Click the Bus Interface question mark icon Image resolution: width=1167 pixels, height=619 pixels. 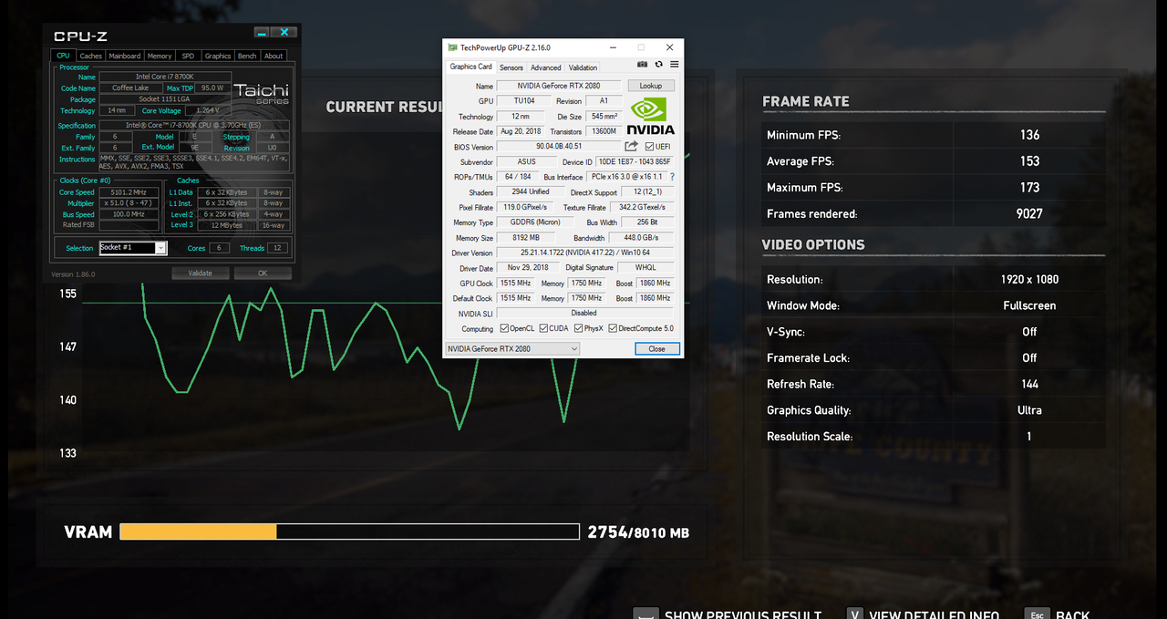coord(673,177)
